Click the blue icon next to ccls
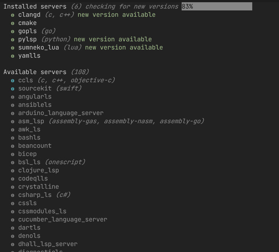Screen dimensions: 279x252 coord(13,80)
